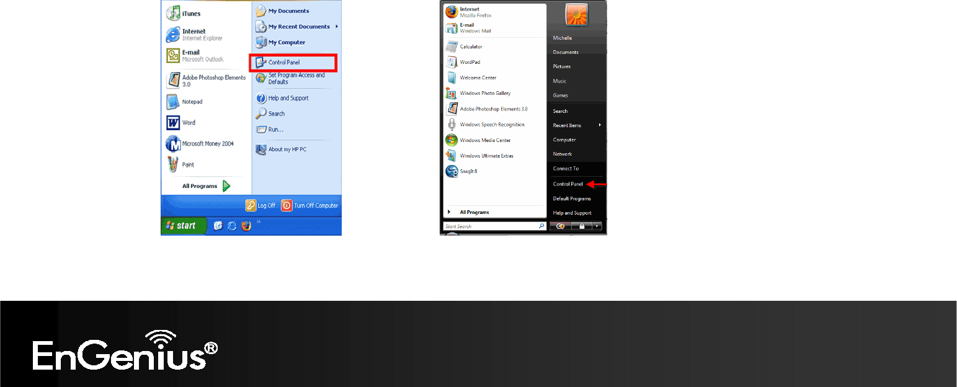957x387 pixels.
Task: Click the Vista power sleep button
Action: (560, 227)
